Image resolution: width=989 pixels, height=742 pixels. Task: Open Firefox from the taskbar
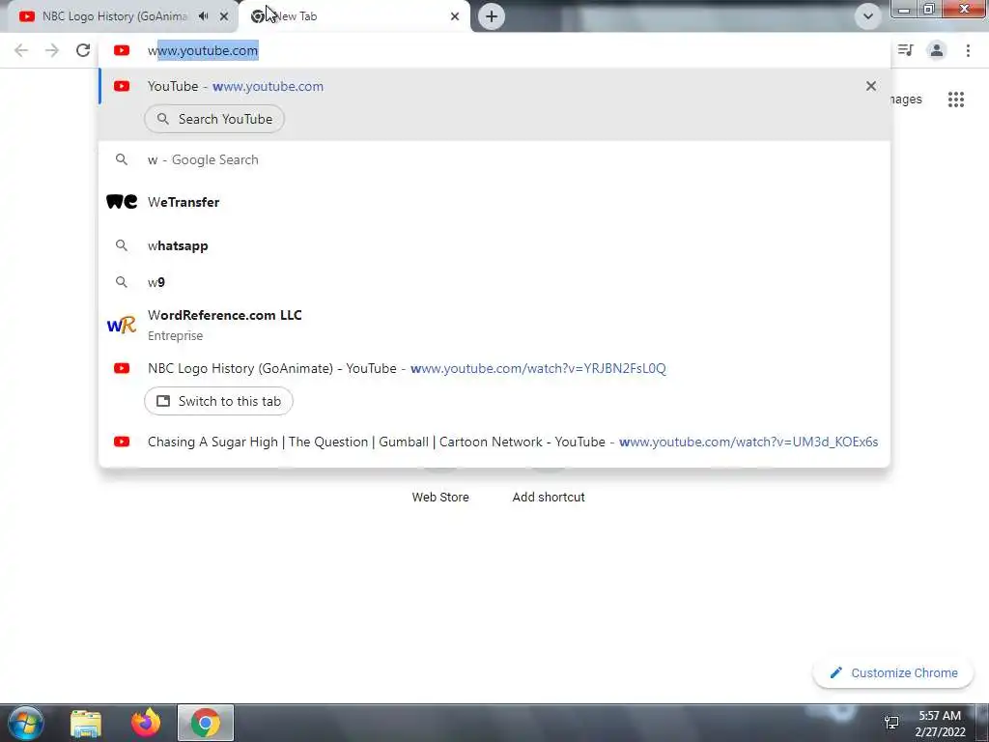coord(146,723)
